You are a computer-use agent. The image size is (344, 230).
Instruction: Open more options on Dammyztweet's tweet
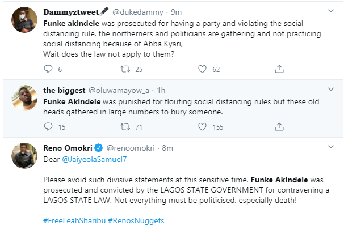pos(332,11)
